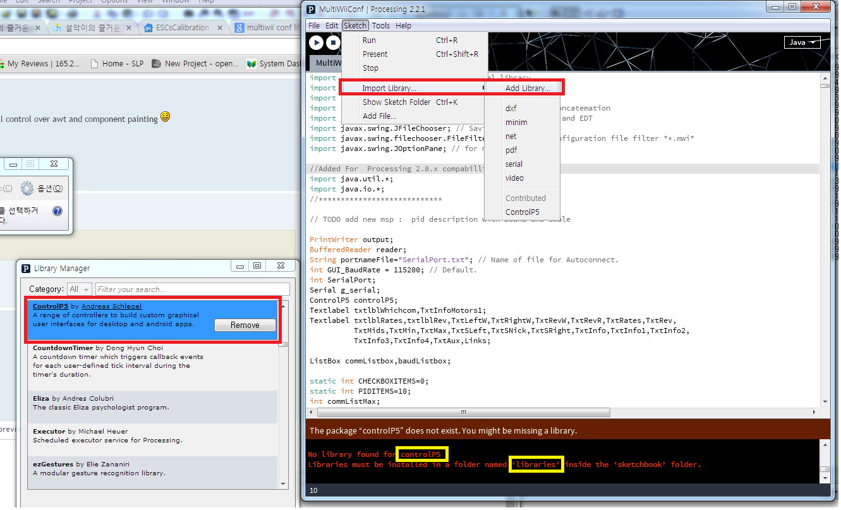Import the dxf library
Screen dimensions: 841x510
523,108
